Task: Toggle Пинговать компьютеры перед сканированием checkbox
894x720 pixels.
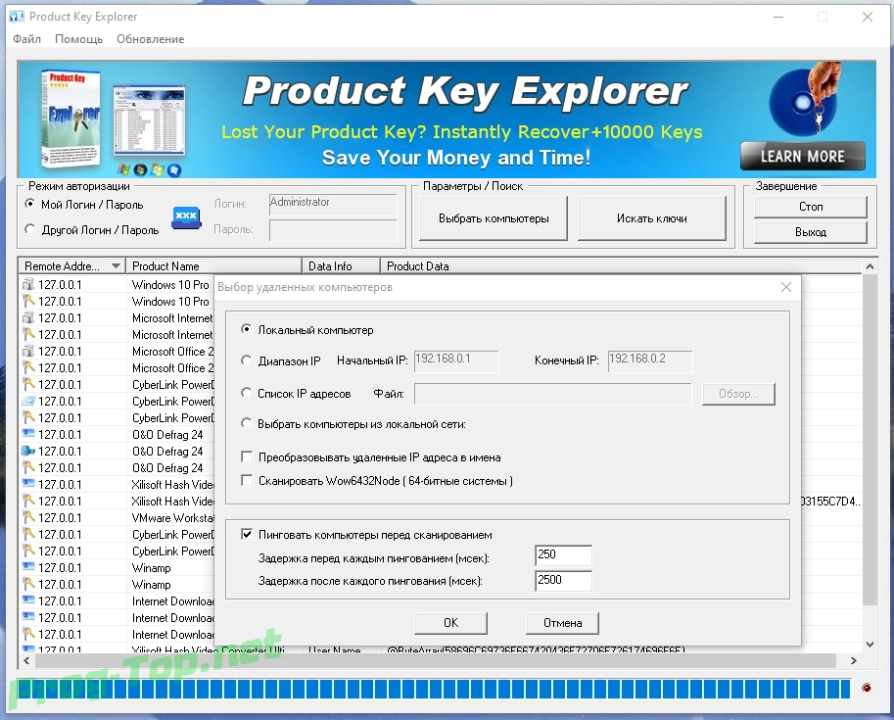Action: [x=247, y=534]
